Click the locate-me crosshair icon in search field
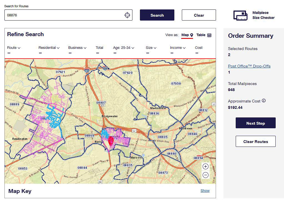 click(127, 15)
